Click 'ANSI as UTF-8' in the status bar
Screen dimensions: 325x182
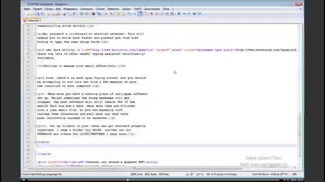click(x=279, y=174)
